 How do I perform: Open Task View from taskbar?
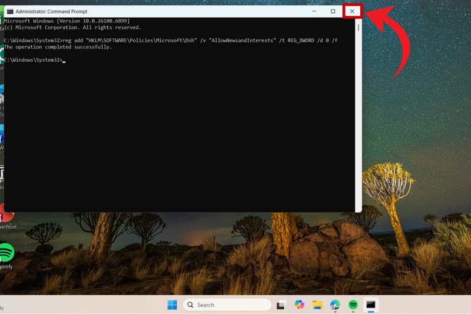point(281,305)
